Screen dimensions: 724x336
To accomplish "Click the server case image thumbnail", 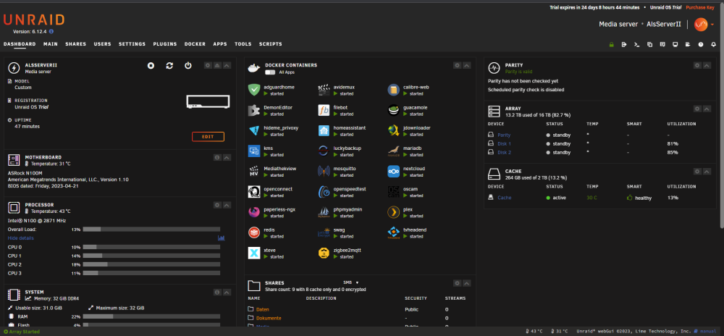I will [208, 102].
